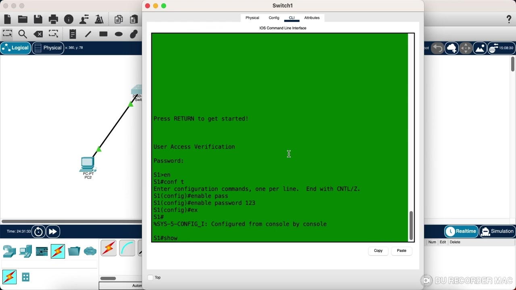Select Connections subcategory lightning icon
Image resolution: width=516 pixels, height=290 pixels.
9,277
